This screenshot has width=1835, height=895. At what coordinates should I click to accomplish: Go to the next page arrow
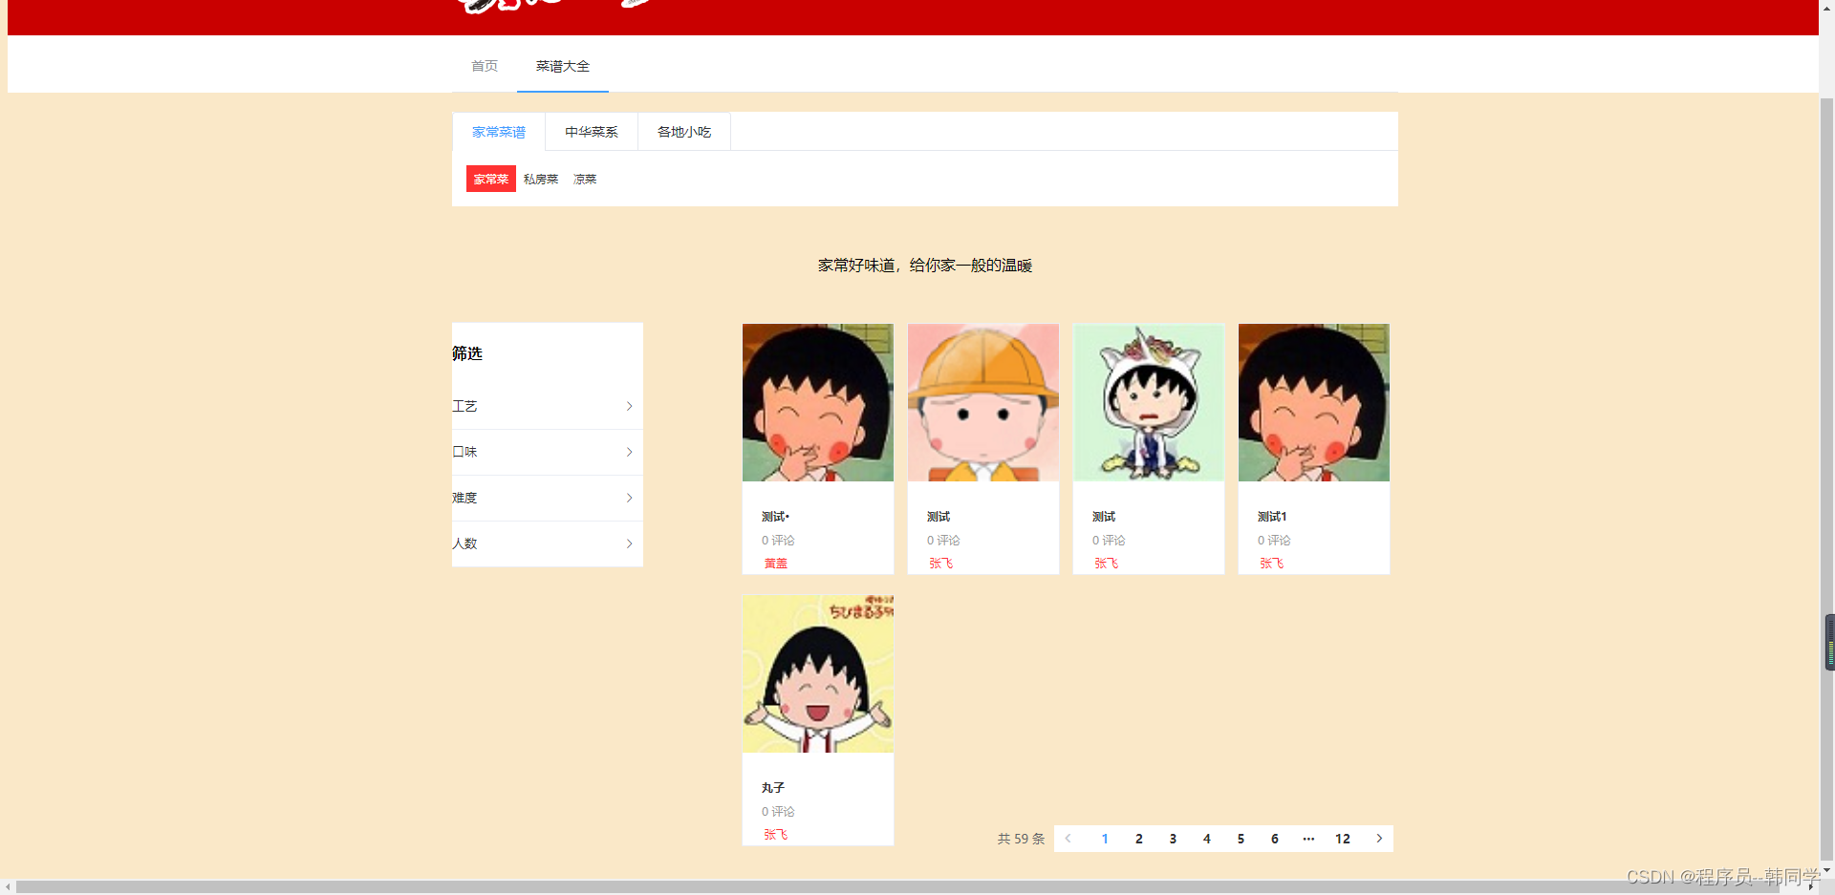(x=1379, y=839)
